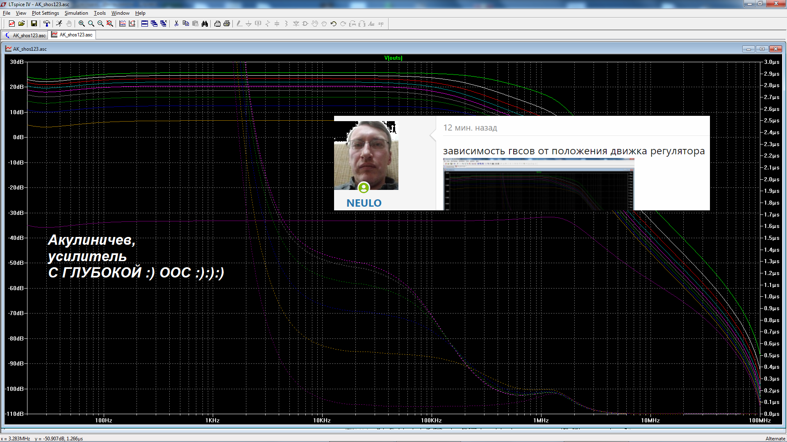
Task: Click 'Alternate' in the status bar
Action: 775,438
